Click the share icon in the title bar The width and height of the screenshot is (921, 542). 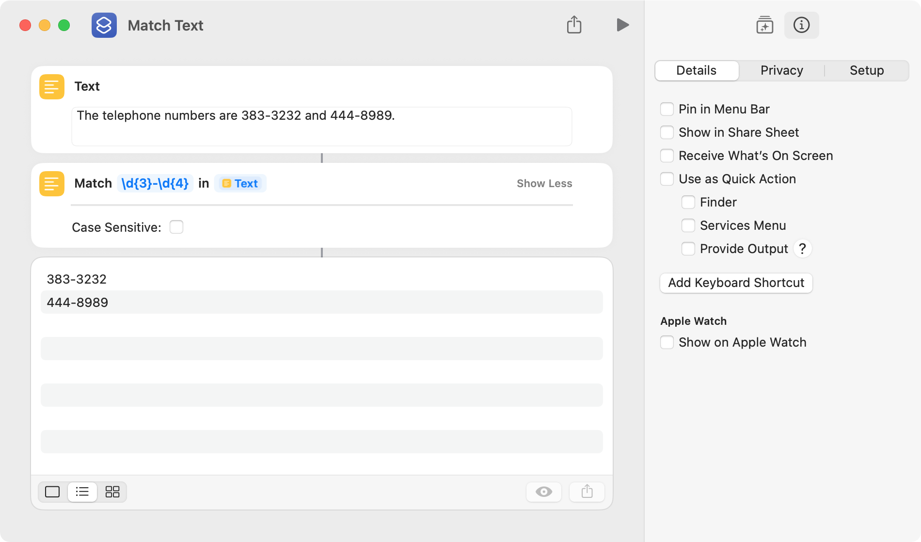(x=574, y=25)
